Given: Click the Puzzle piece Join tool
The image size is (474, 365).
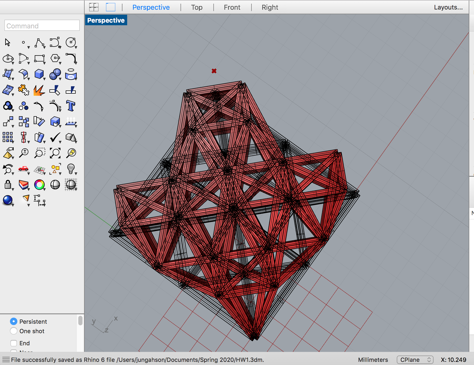Looking at the screenshot, I should 23,90.
